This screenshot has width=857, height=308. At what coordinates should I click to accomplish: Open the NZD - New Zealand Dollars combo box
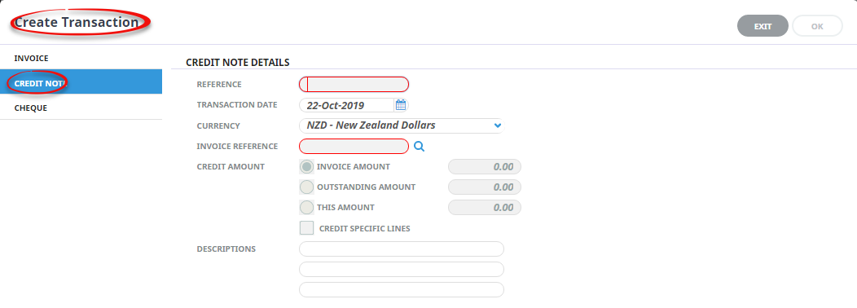401,125
